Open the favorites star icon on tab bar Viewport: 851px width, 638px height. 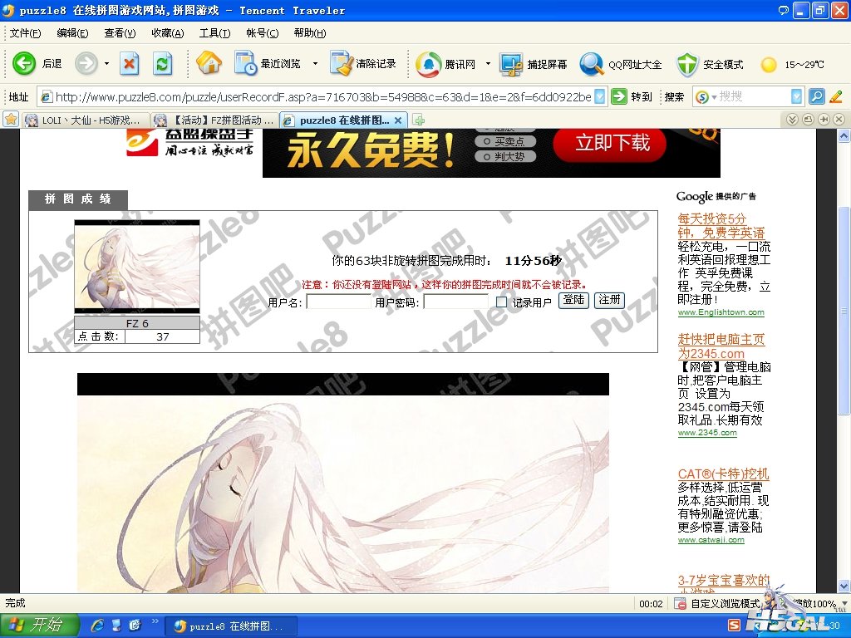[x=11, y=120]
